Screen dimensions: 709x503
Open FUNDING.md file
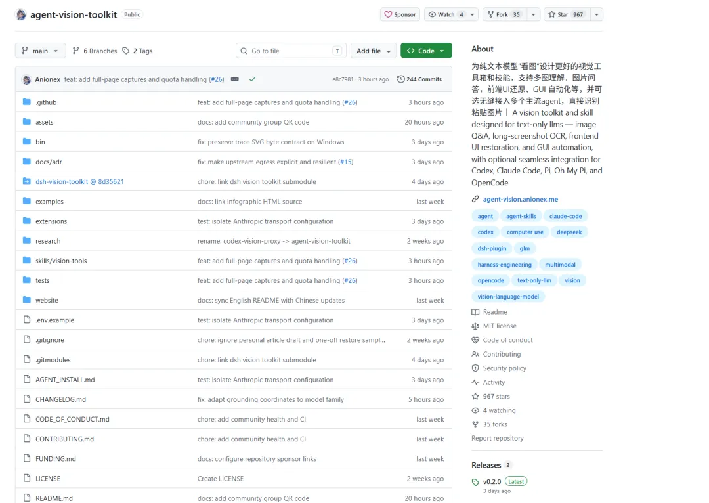click(56, 458)
